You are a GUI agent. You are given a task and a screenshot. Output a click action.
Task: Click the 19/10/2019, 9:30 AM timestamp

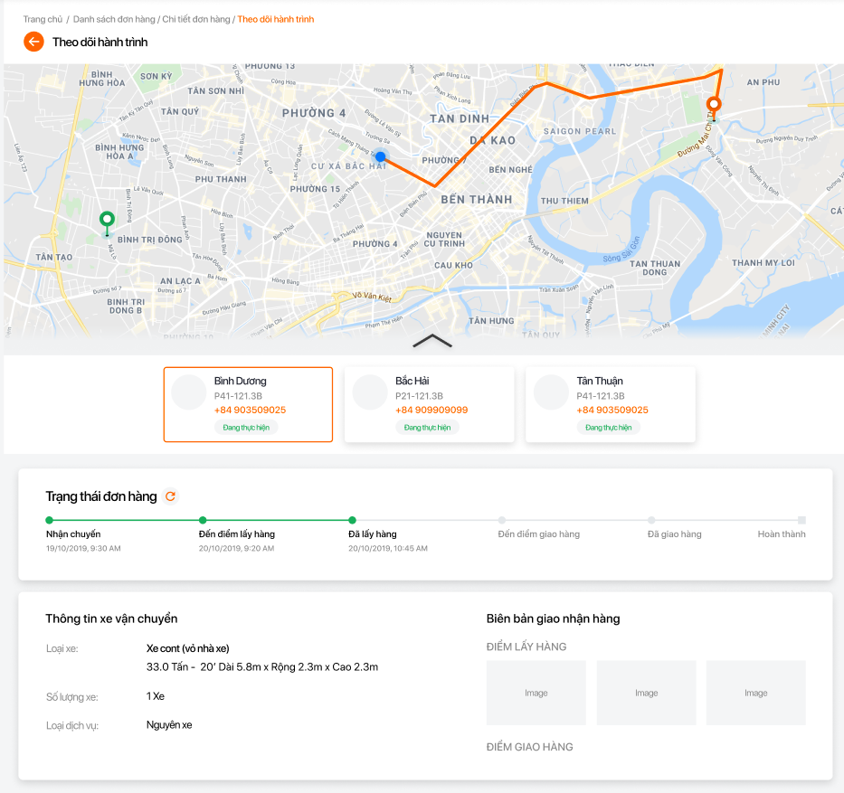(83, 548)
